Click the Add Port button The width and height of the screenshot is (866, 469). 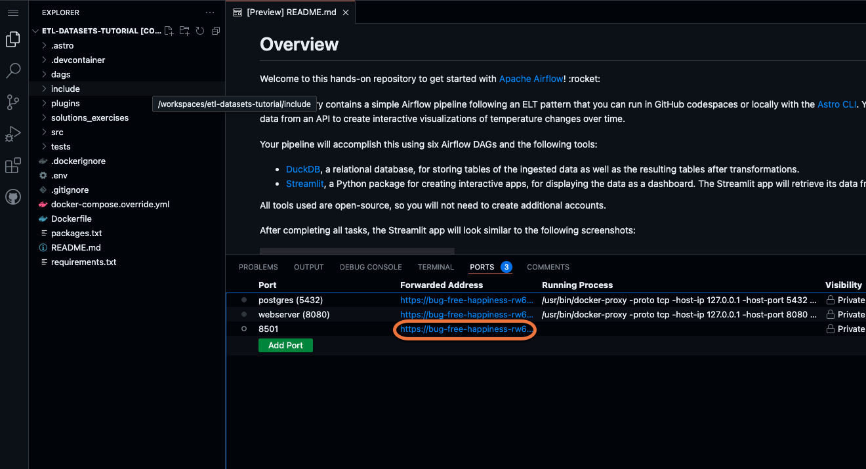(285, 345)
